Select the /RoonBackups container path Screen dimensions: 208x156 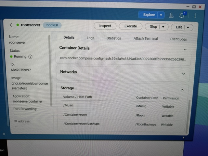pos(146,124)
